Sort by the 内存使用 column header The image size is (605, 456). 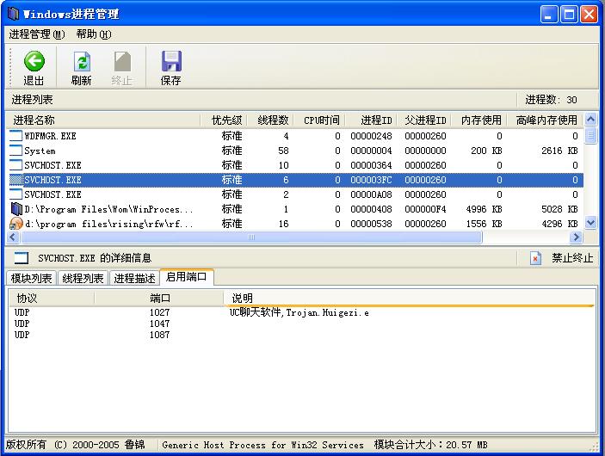pyautogui.click(x=478, y=120)
